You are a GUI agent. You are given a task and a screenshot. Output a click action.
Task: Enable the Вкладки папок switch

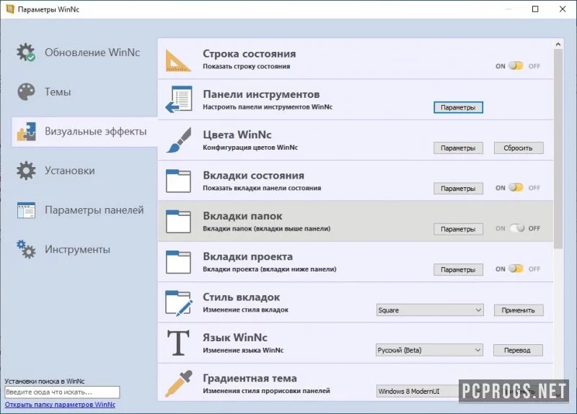click(517, 228)
